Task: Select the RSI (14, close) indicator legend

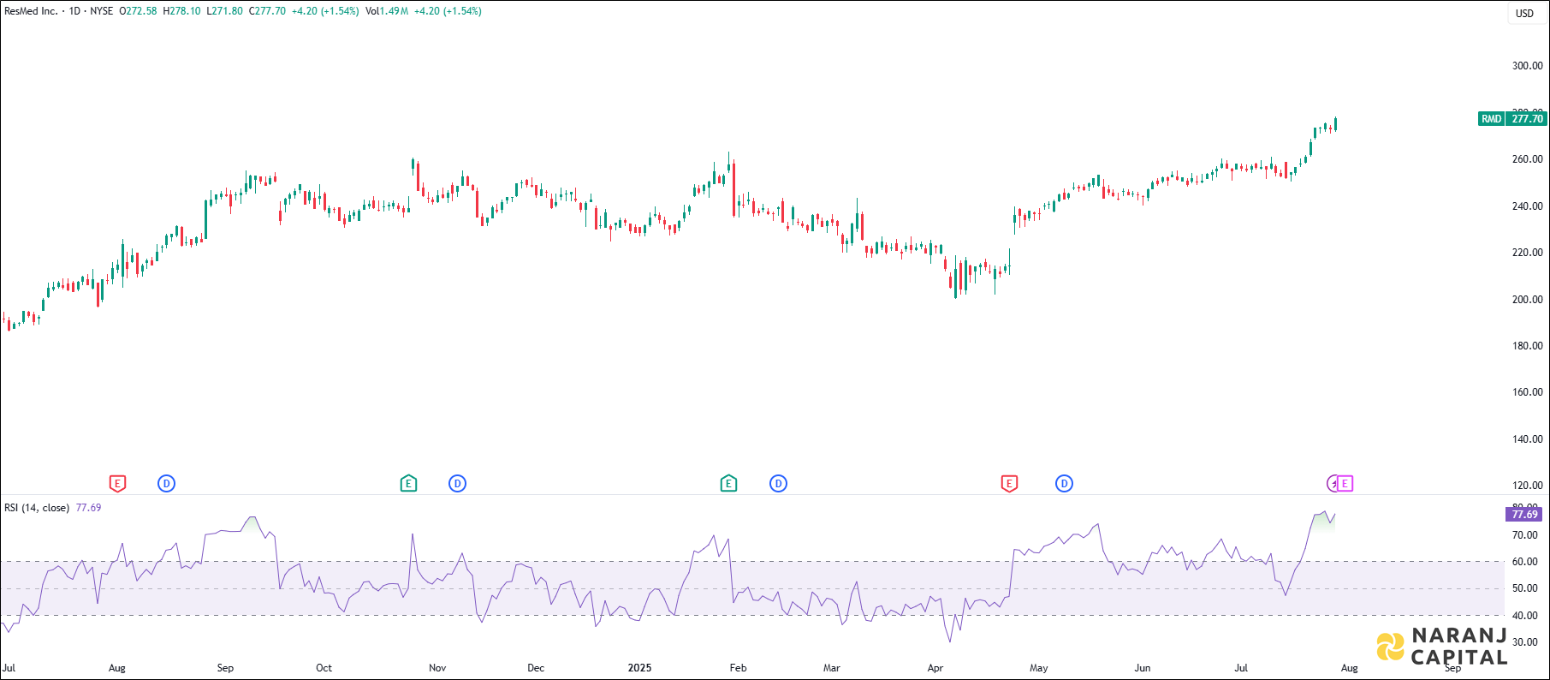Action: coord(37,508)
